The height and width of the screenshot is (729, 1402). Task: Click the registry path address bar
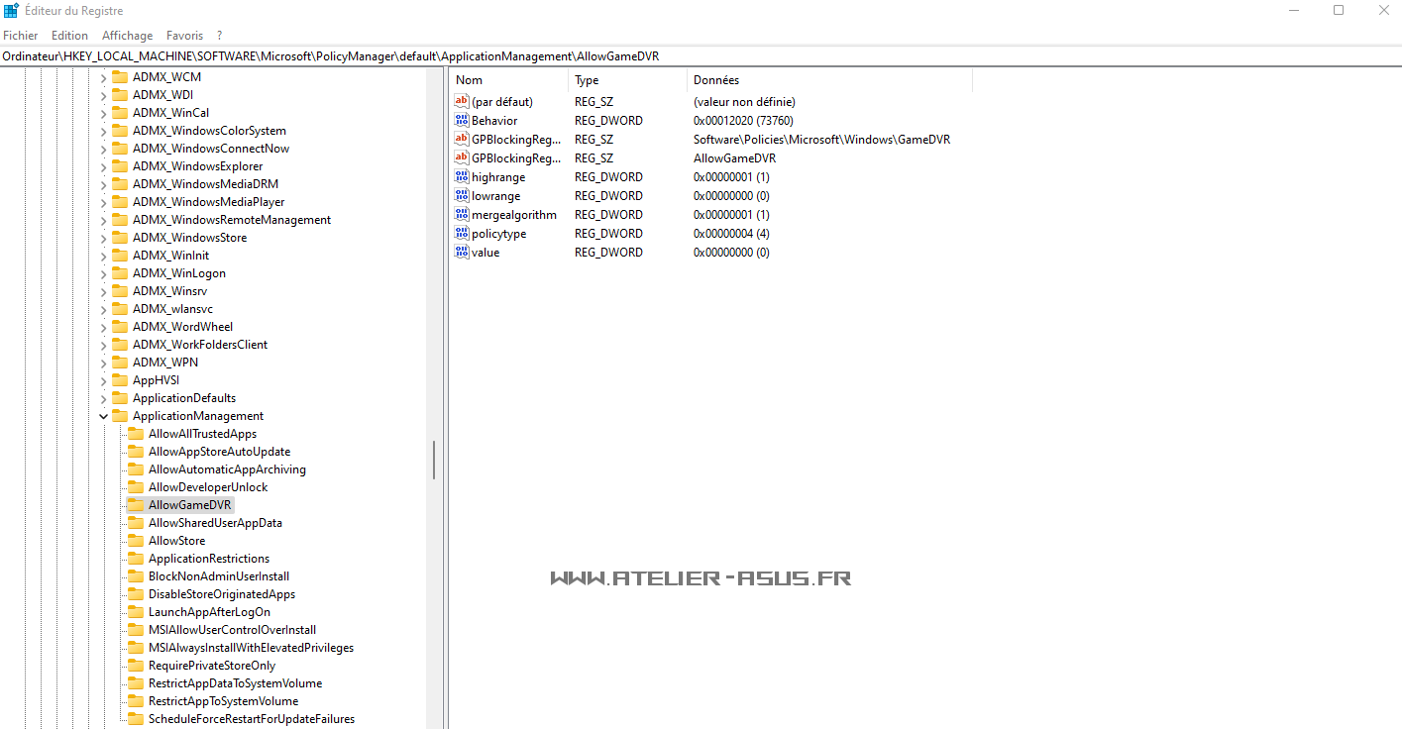694,56
